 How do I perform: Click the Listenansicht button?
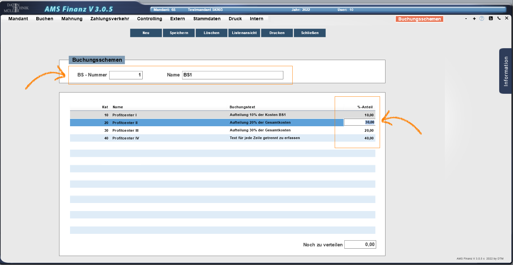click(x=244, y=33)
